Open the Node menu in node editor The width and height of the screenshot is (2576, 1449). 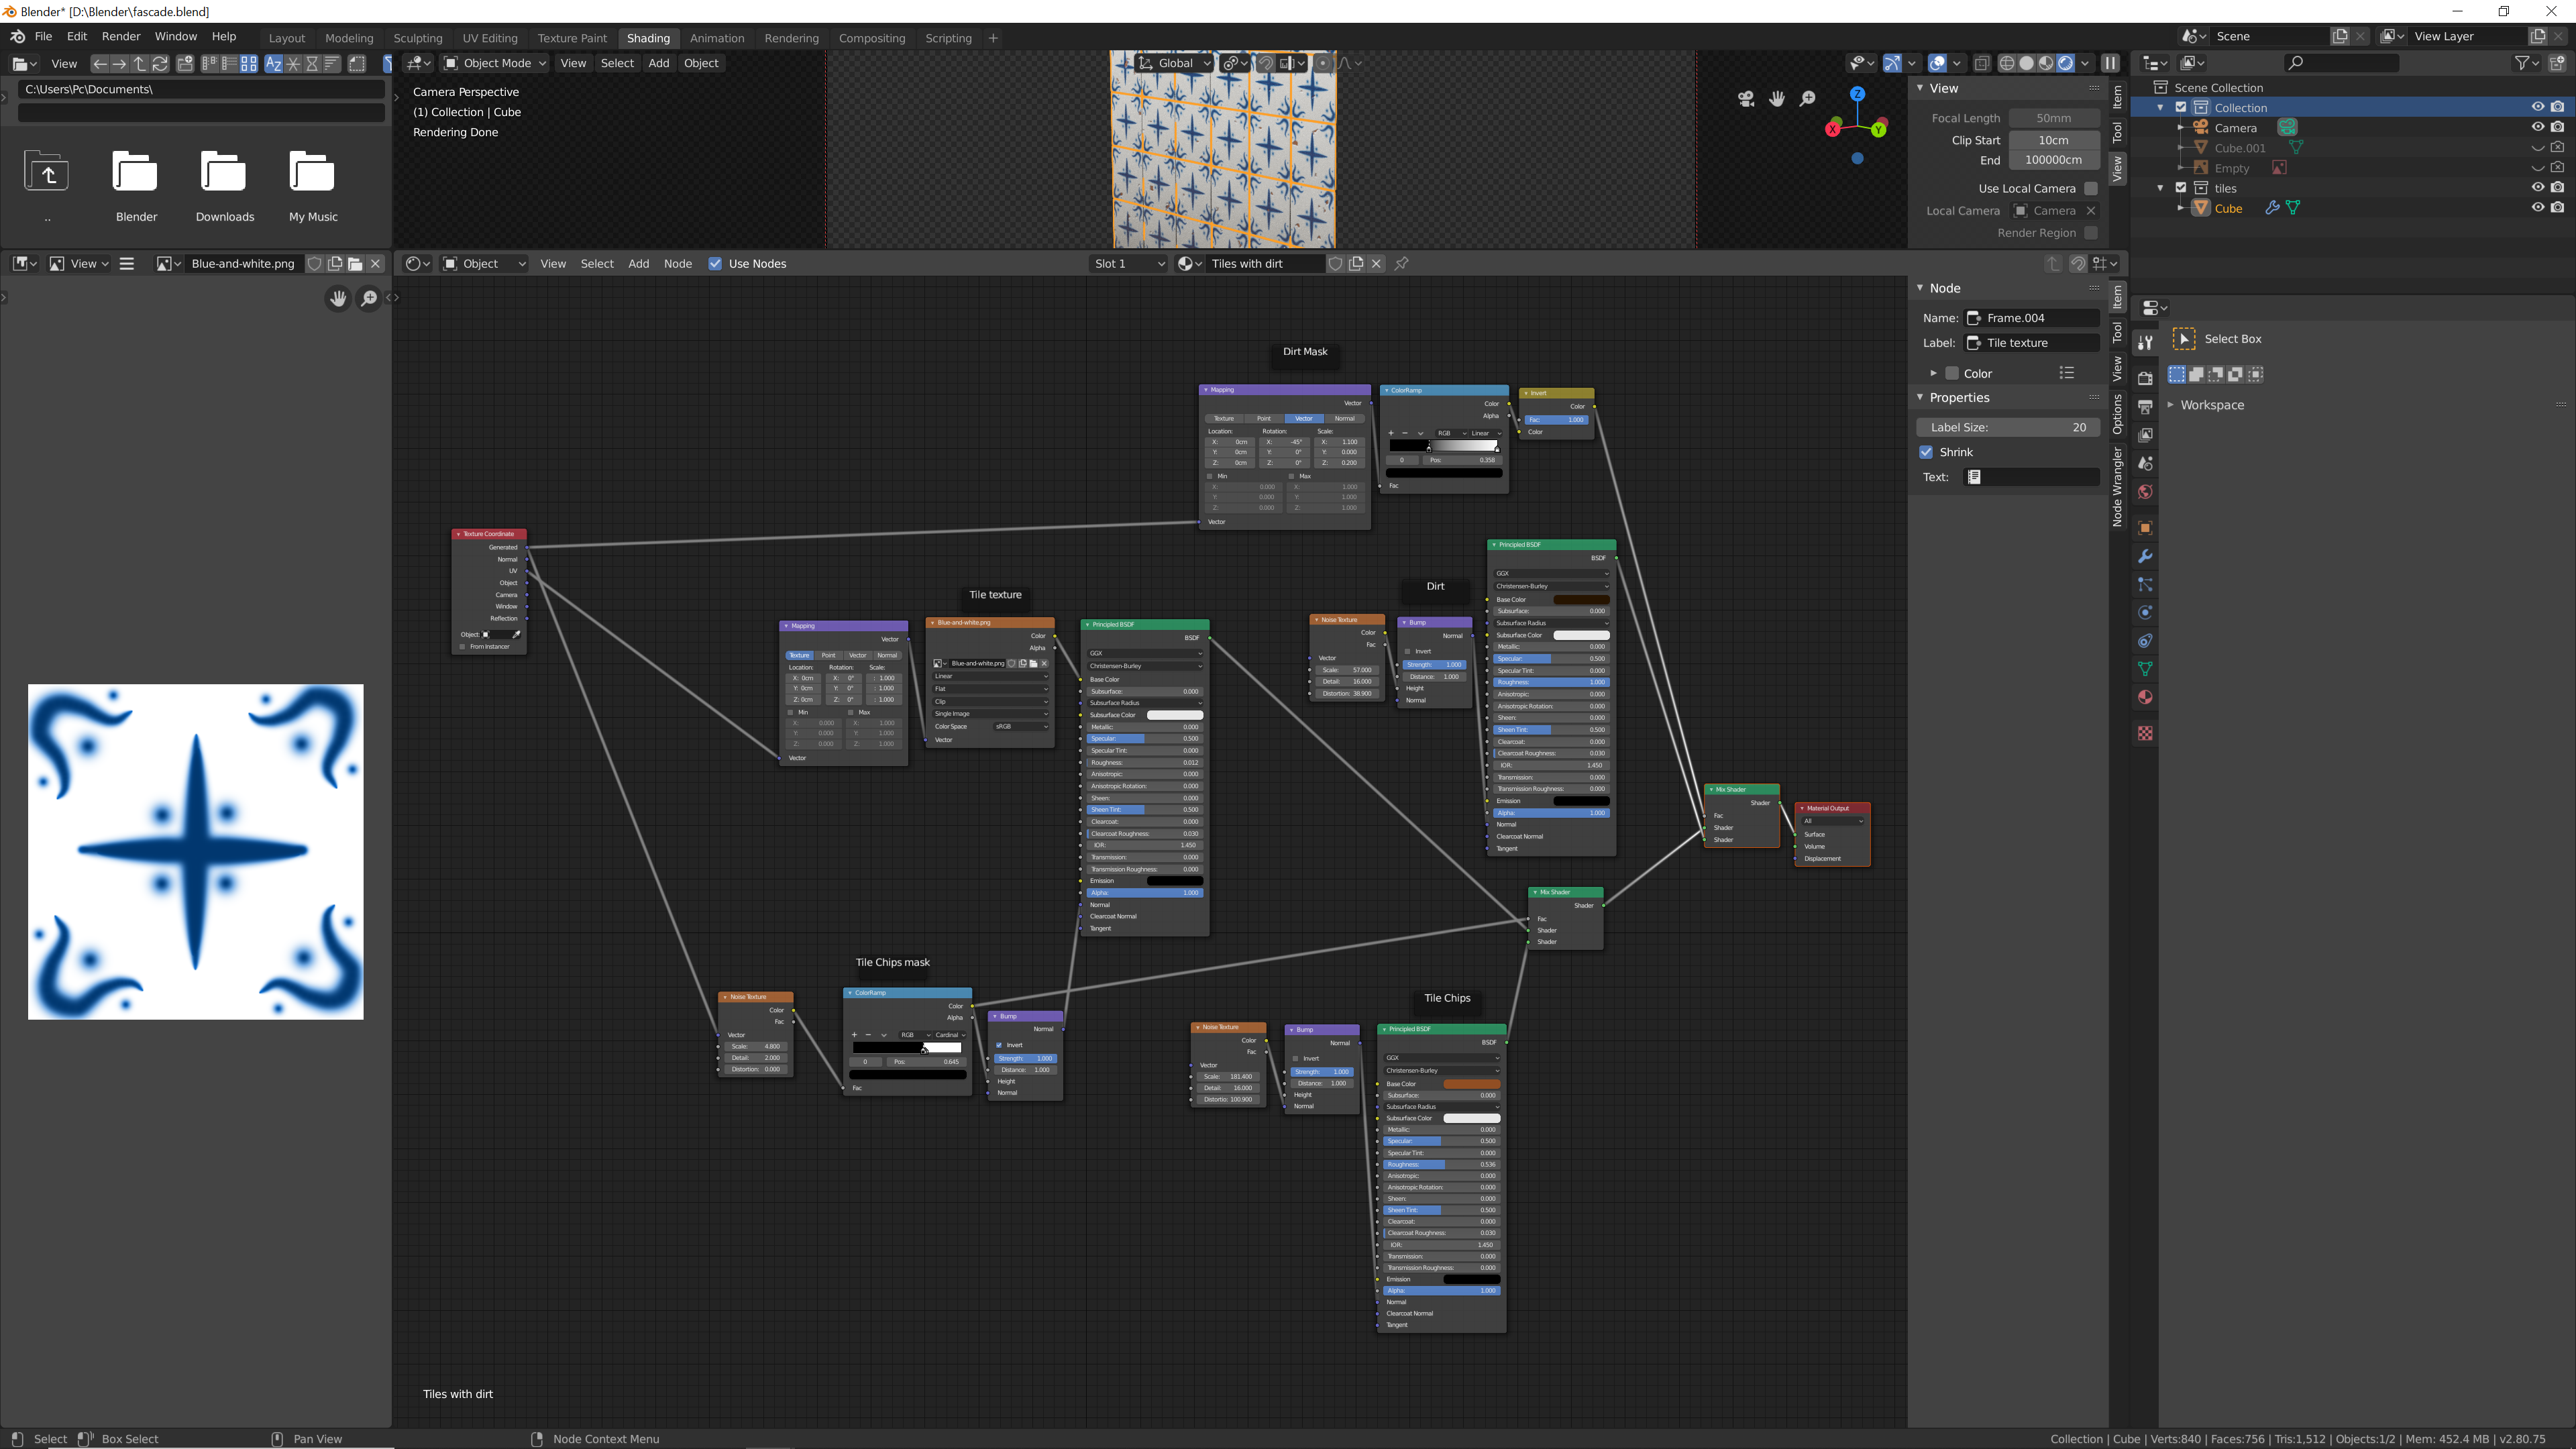(678, 264)
